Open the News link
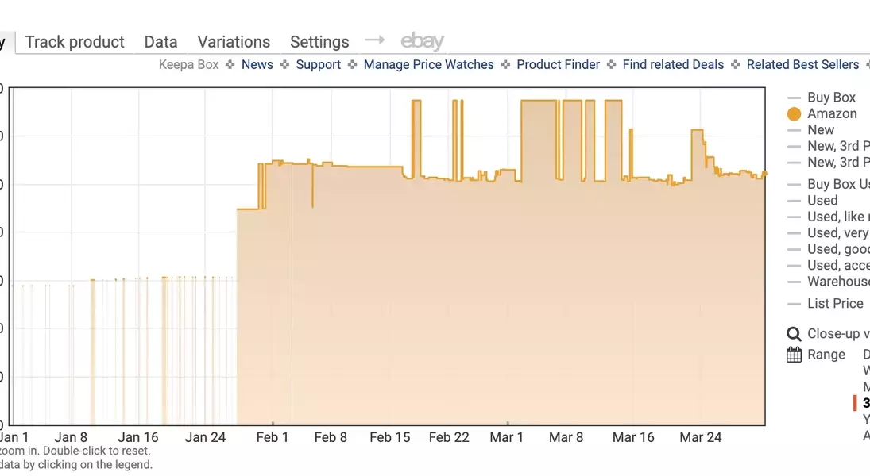 coord(257,65)
